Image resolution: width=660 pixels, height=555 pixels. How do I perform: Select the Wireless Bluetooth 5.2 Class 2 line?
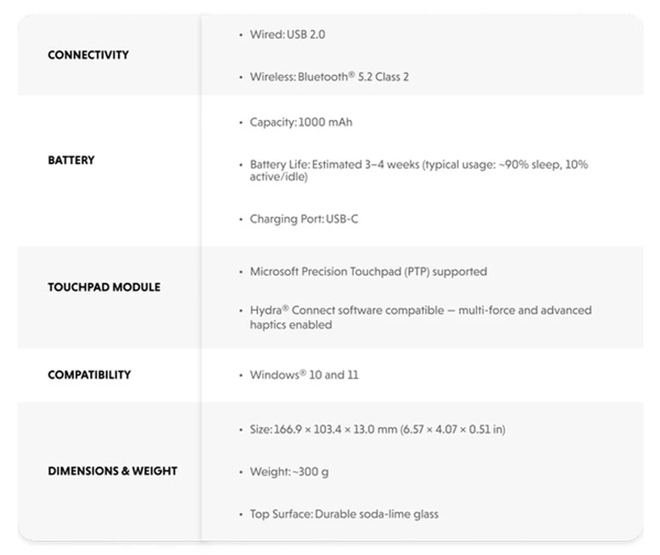[329, 77]
